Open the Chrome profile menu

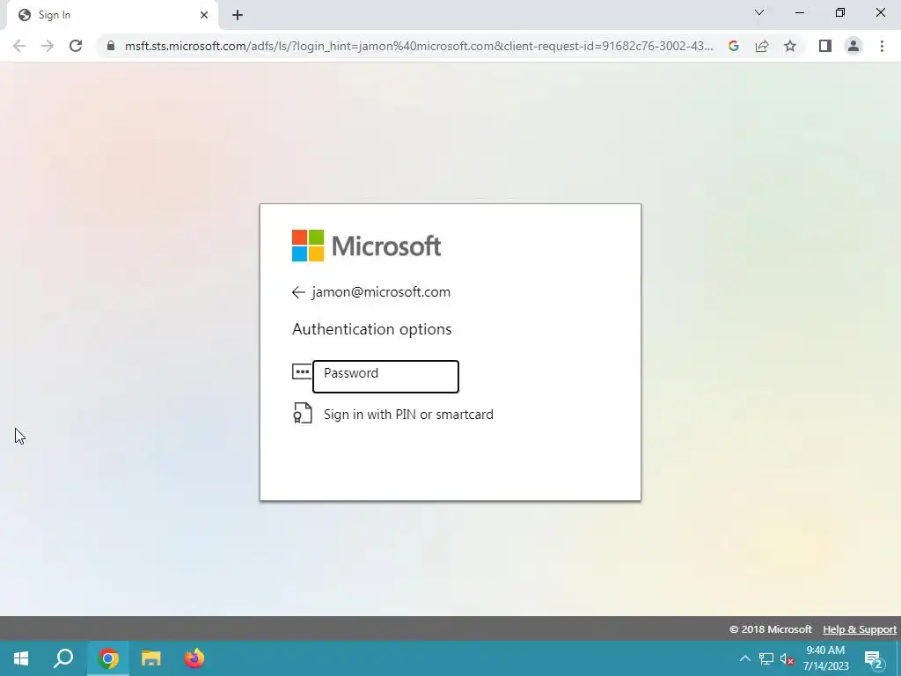(853, 46)
